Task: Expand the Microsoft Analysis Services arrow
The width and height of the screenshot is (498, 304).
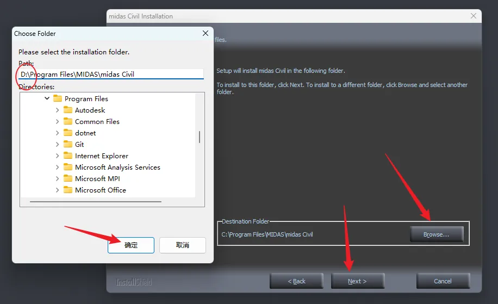Action: (57, 167)
